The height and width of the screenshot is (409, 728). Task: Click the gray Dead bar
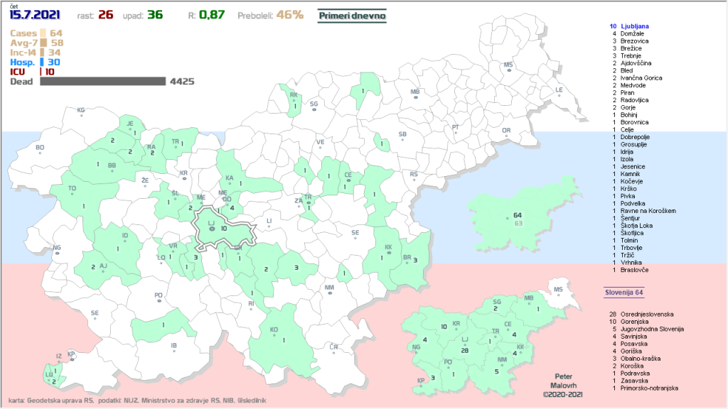tap(102, 82)
